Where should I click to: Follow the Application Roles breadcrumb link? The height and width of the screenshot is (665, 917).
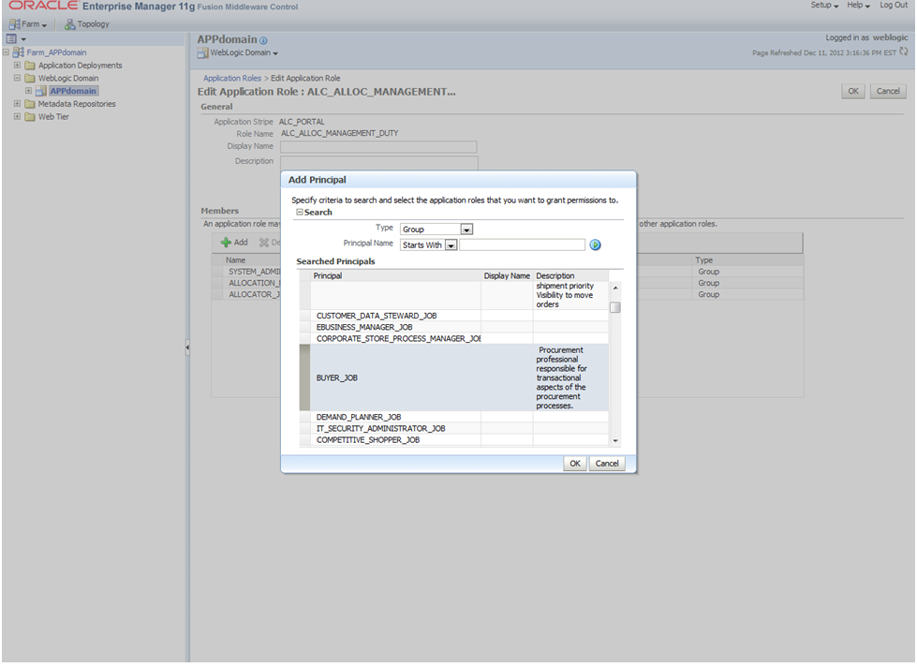pyautogui.click(x=232, y=79)
